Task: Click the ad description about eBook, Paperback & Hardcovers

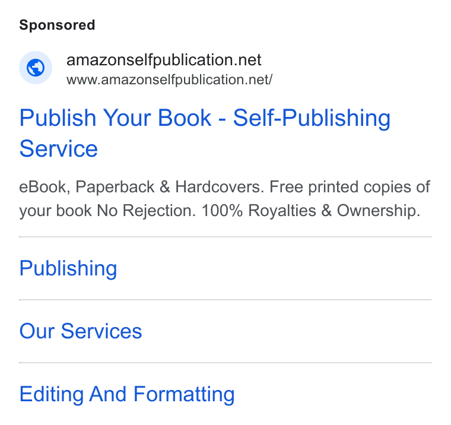Action: pos(225,199)
